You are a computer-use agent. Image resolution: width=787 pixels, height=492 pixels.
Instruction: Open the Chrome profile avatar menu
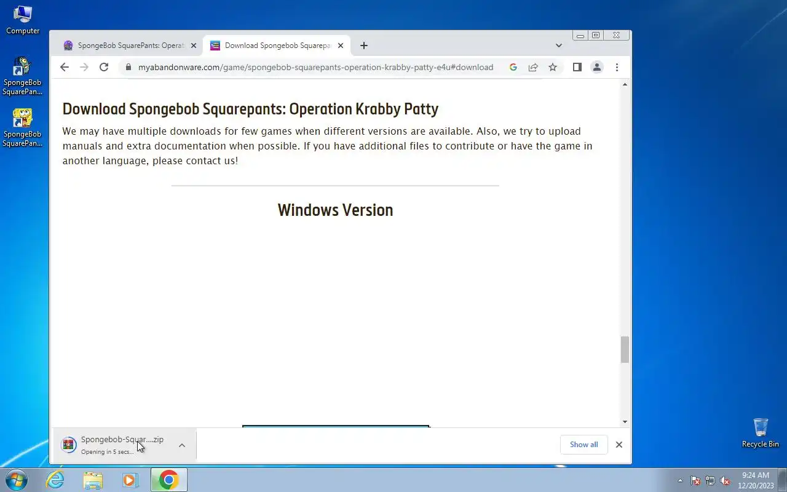596,67
